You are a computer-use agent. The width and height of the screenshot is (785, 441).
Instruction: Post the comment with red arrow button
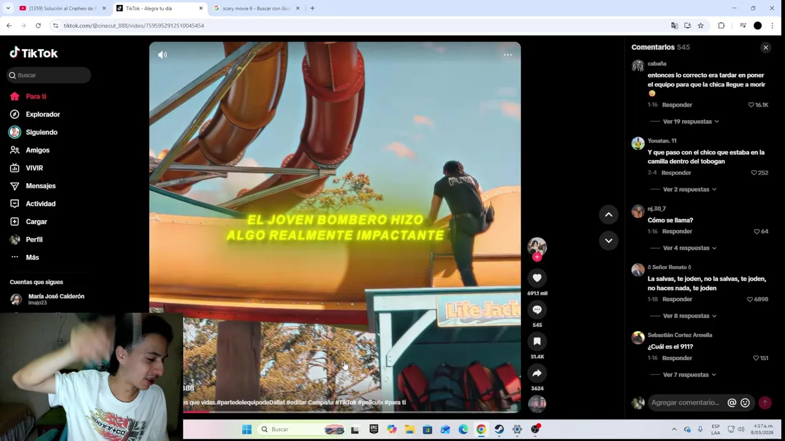point(765,402)
